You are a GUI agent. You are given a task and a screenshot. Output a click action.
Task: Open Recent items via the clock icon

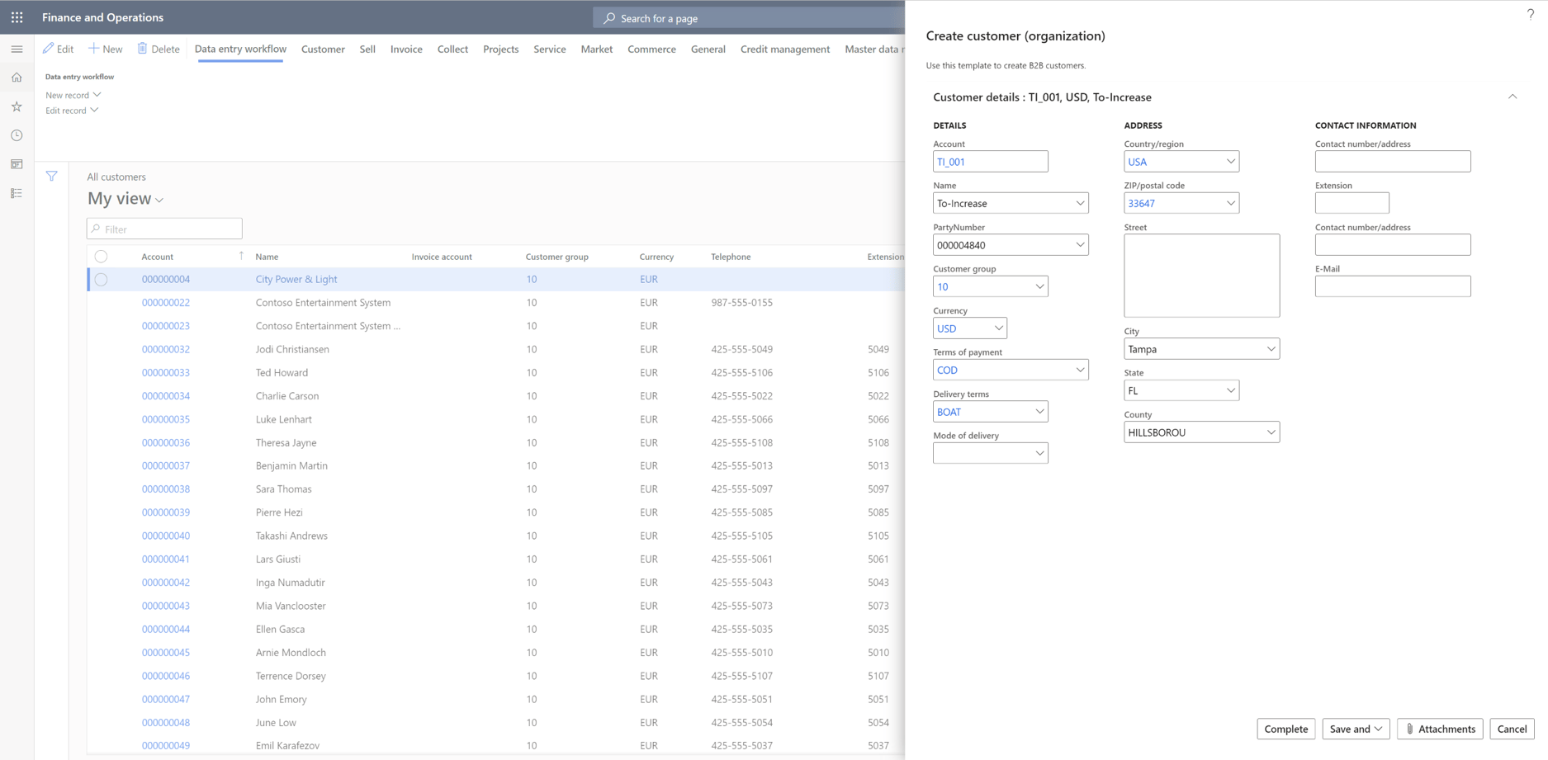[x=17, y=135]
